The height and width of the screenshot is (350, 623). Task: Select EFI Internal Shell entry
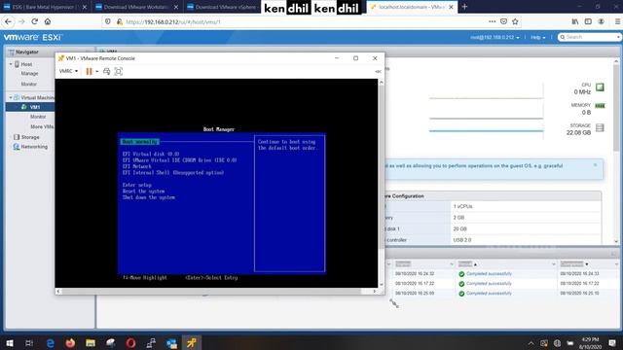tap(173, 173)
